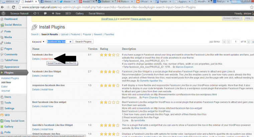Image resolution: width=254 pixels, height=137 pixels.
Task: Open TablePress in sidebar
Action: pyautogui.click(x=11, y=60)
